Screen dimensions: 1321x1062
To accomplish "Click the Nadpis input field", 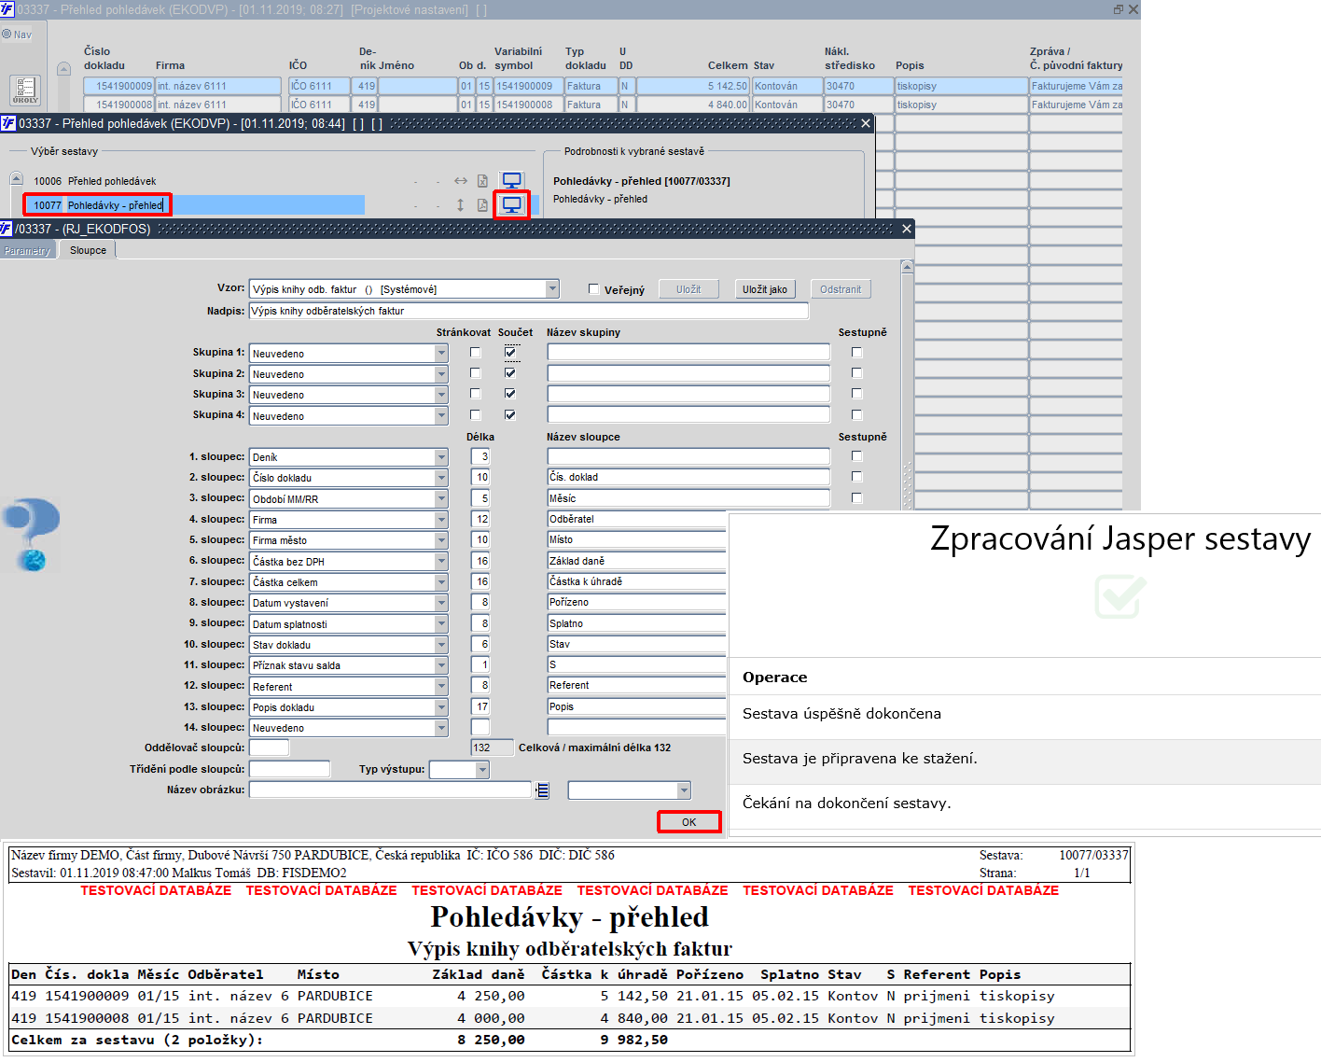I will coord(528,311).
